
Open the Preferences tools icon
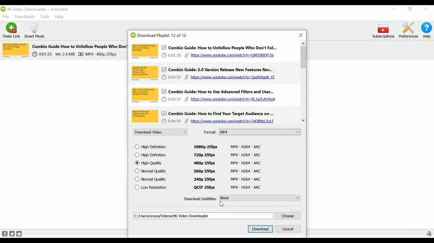pos(408,28)
